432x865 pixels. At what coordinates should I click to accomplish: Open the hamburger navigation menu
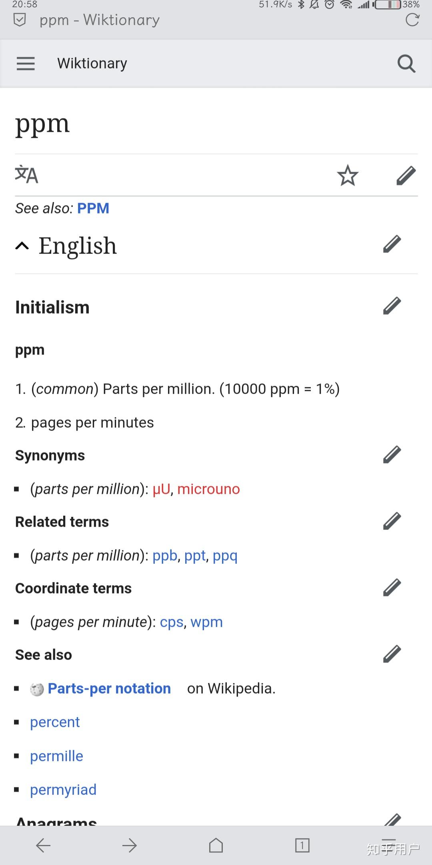[26, 63]
